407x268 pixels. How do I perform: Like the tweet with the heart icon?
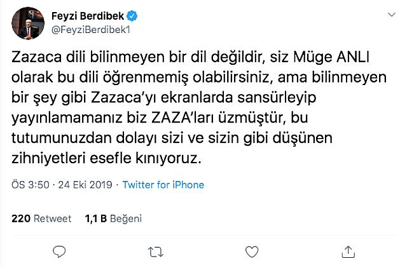coord(252,251)
